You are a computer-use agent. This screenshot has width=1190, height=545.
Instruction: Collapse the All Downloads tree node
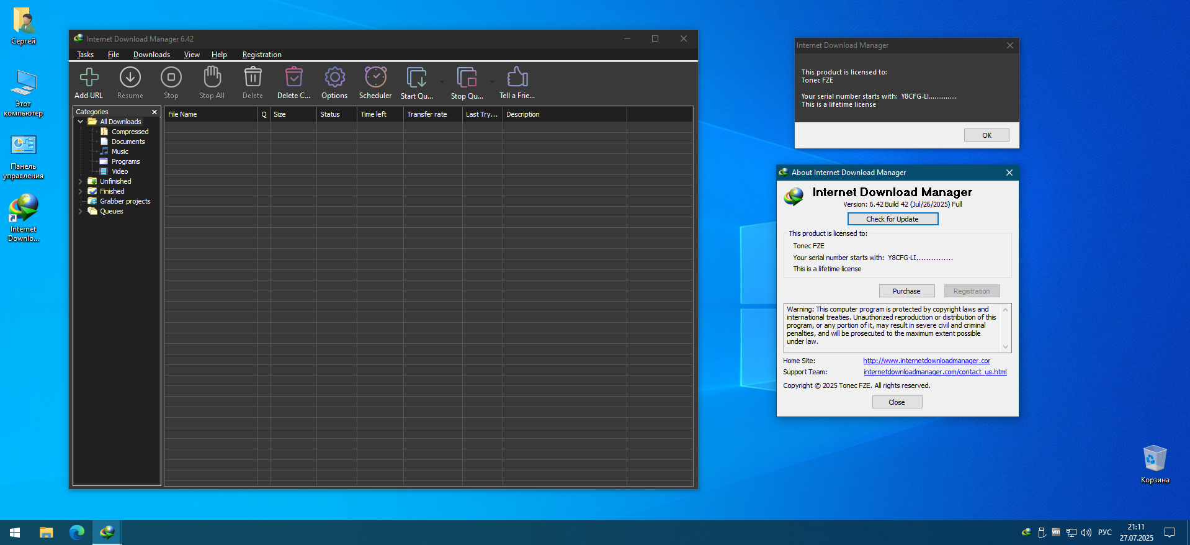point(81,122)
